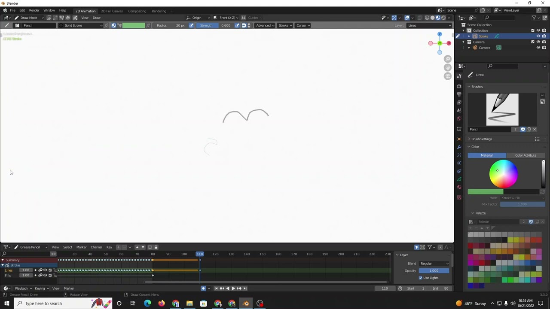Open the Tool properties tab icon

point(459,76)
